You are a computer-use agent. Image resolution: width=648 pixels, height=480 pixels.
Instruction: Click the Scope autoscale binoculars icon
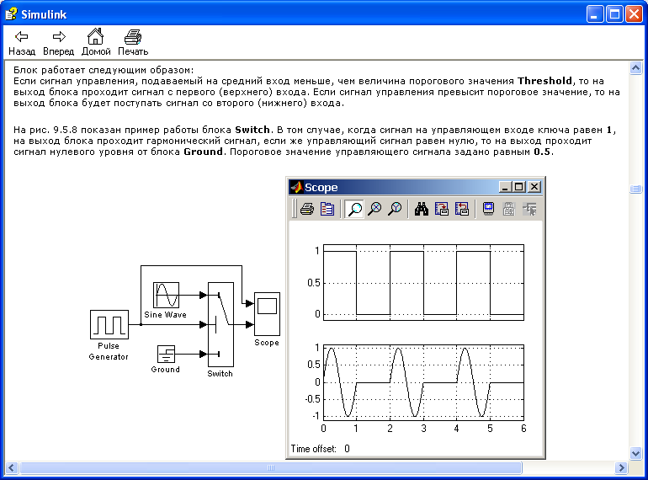tap(421, 209)
